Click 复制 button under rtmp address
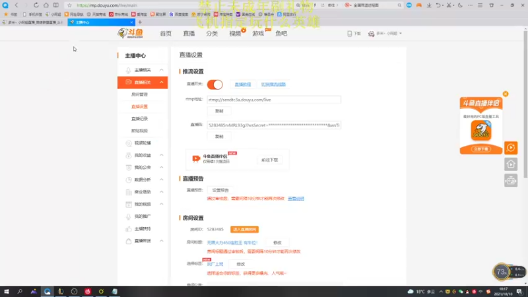The height and width of the screenshot is (297, 528). (219, 111)
